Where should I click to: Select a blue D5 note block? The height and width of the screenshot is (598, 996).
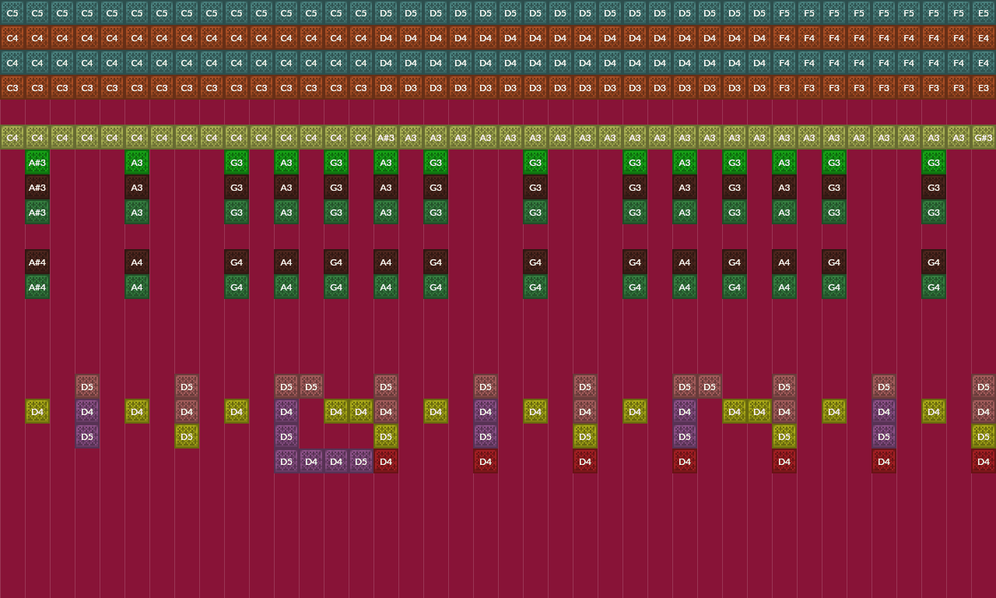coord(86,436)
